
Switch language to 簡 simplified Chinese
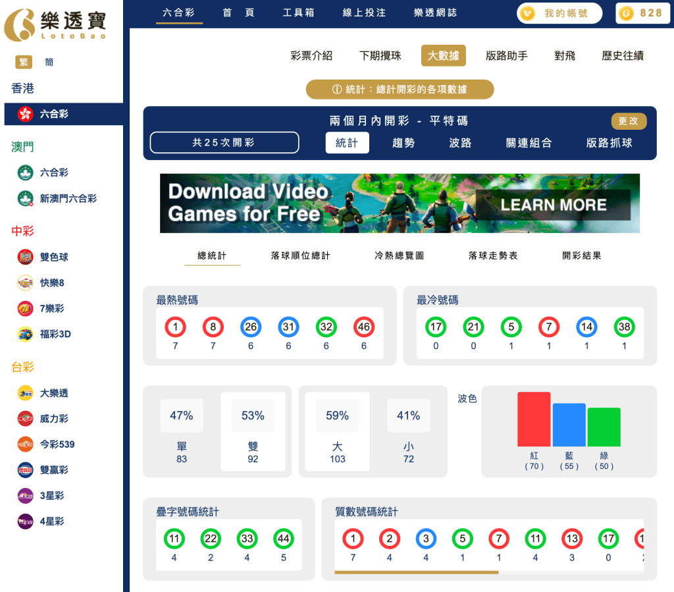coord(49,63)
